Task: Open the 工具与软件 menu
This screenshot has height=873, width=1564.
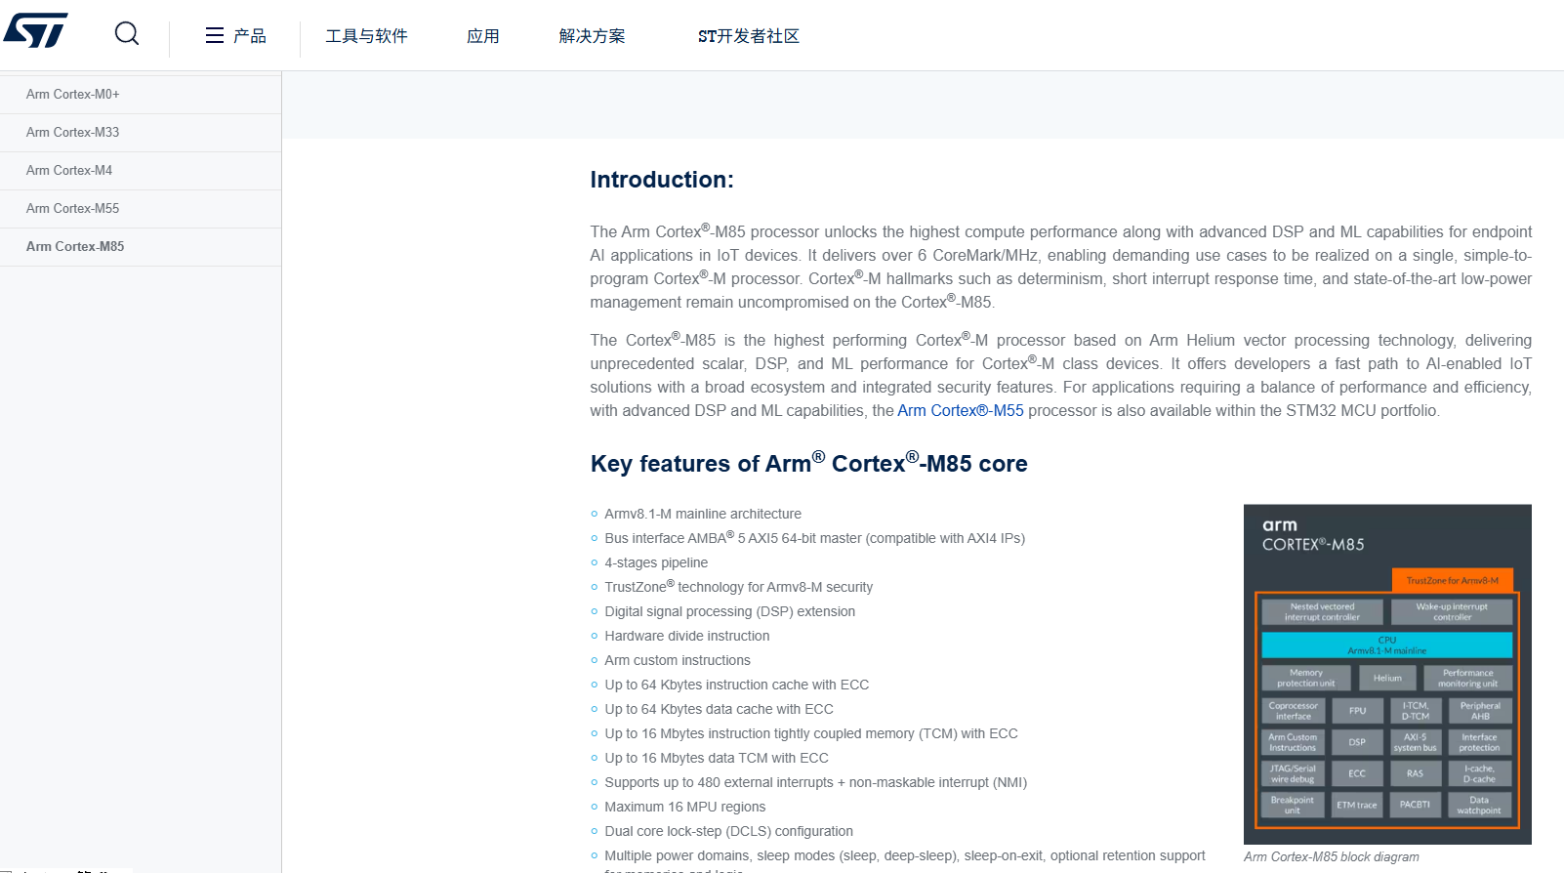Action: pyautogui.click(x=366, y=36)
